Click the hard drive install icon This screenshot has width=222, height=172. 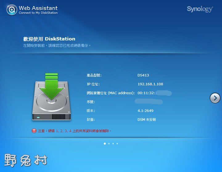(51, 97)
